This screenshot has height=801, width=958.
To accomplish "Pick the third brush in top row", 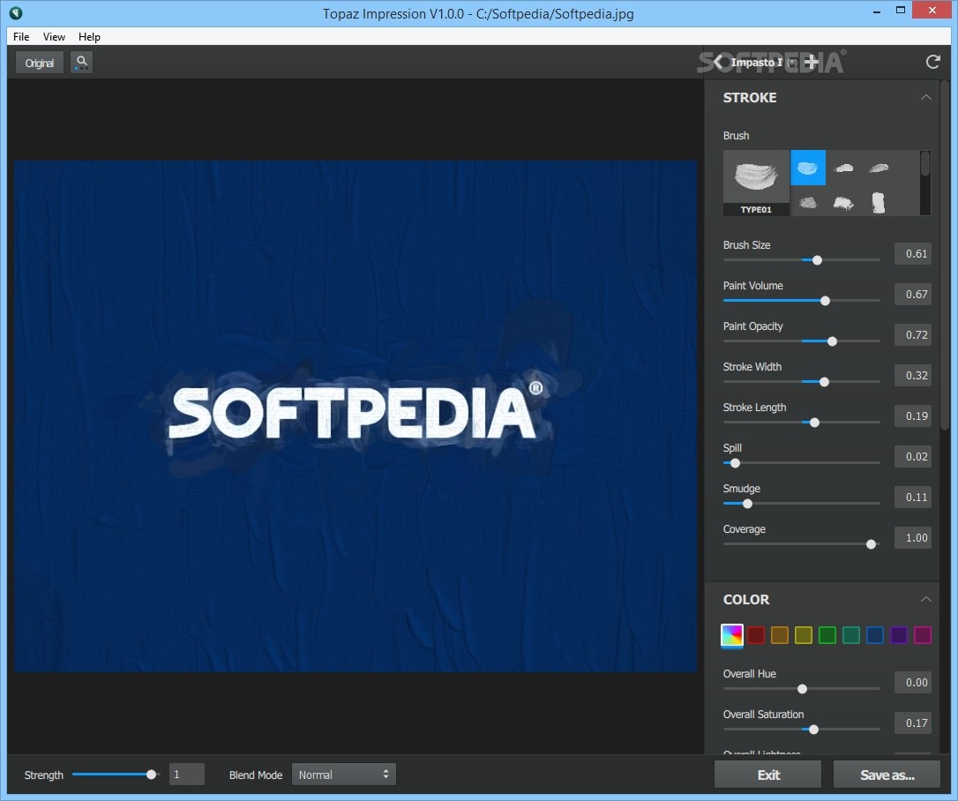I will pos(879,168).
